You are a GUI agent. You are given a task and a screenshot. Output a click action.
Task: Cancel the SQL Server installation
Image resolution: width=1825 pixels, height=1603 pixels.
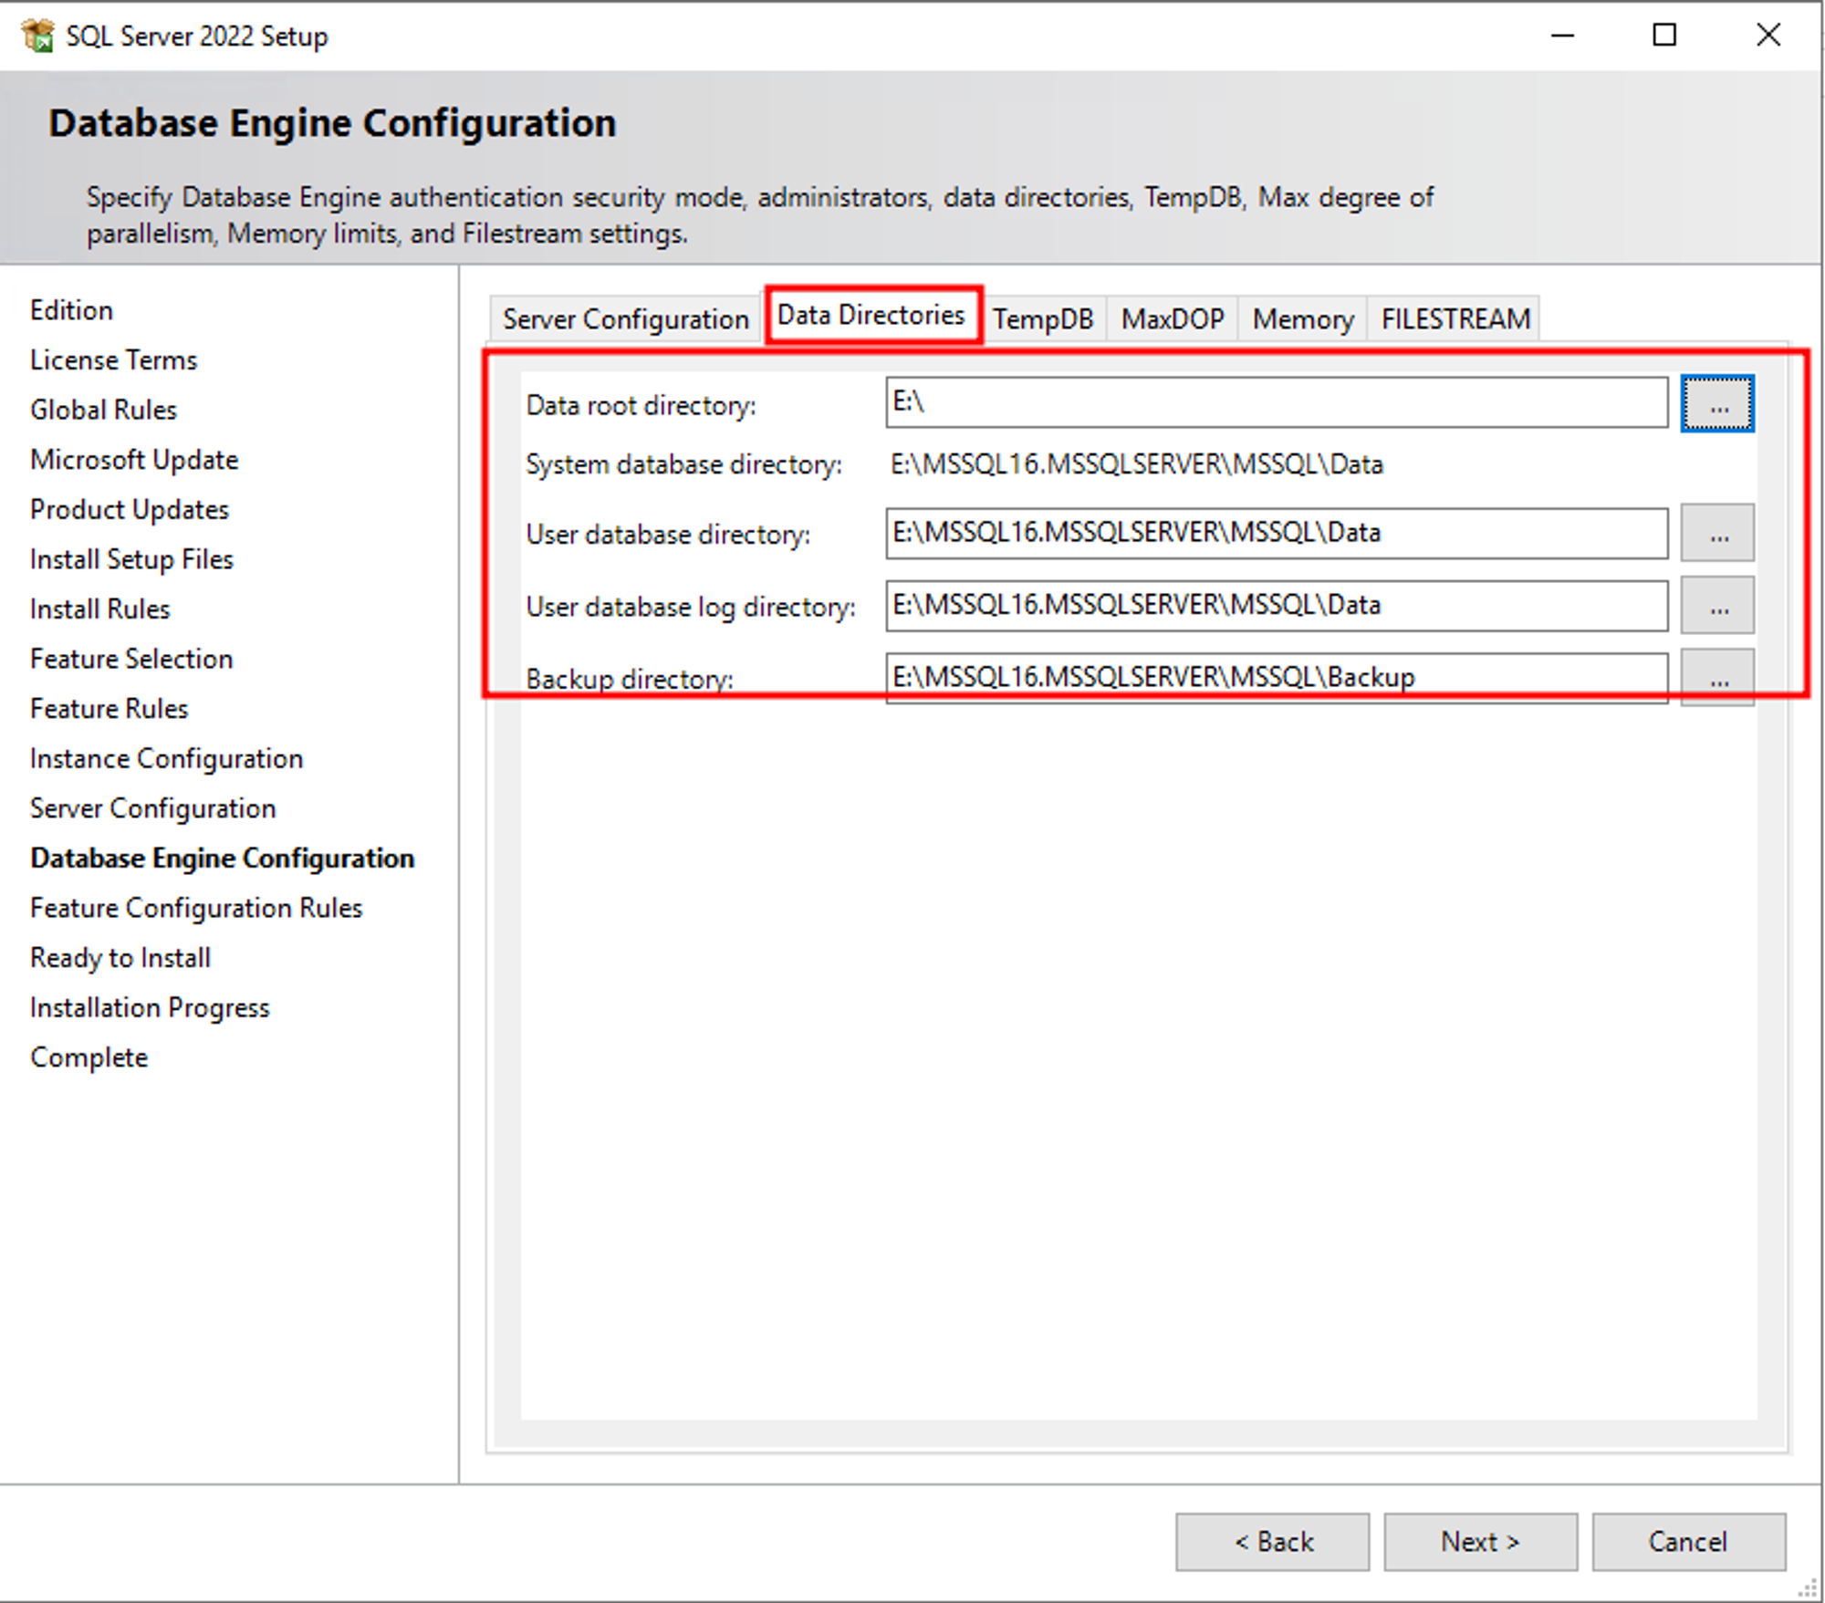(1688, 1542)
